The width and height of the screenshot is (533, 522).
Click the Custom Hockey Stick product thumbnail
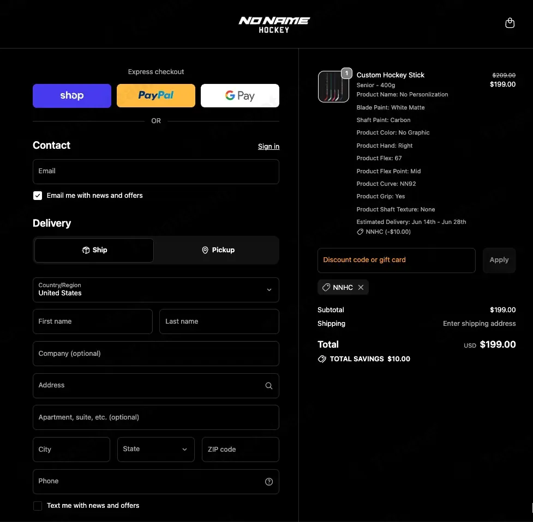click(x=333, y=87)
